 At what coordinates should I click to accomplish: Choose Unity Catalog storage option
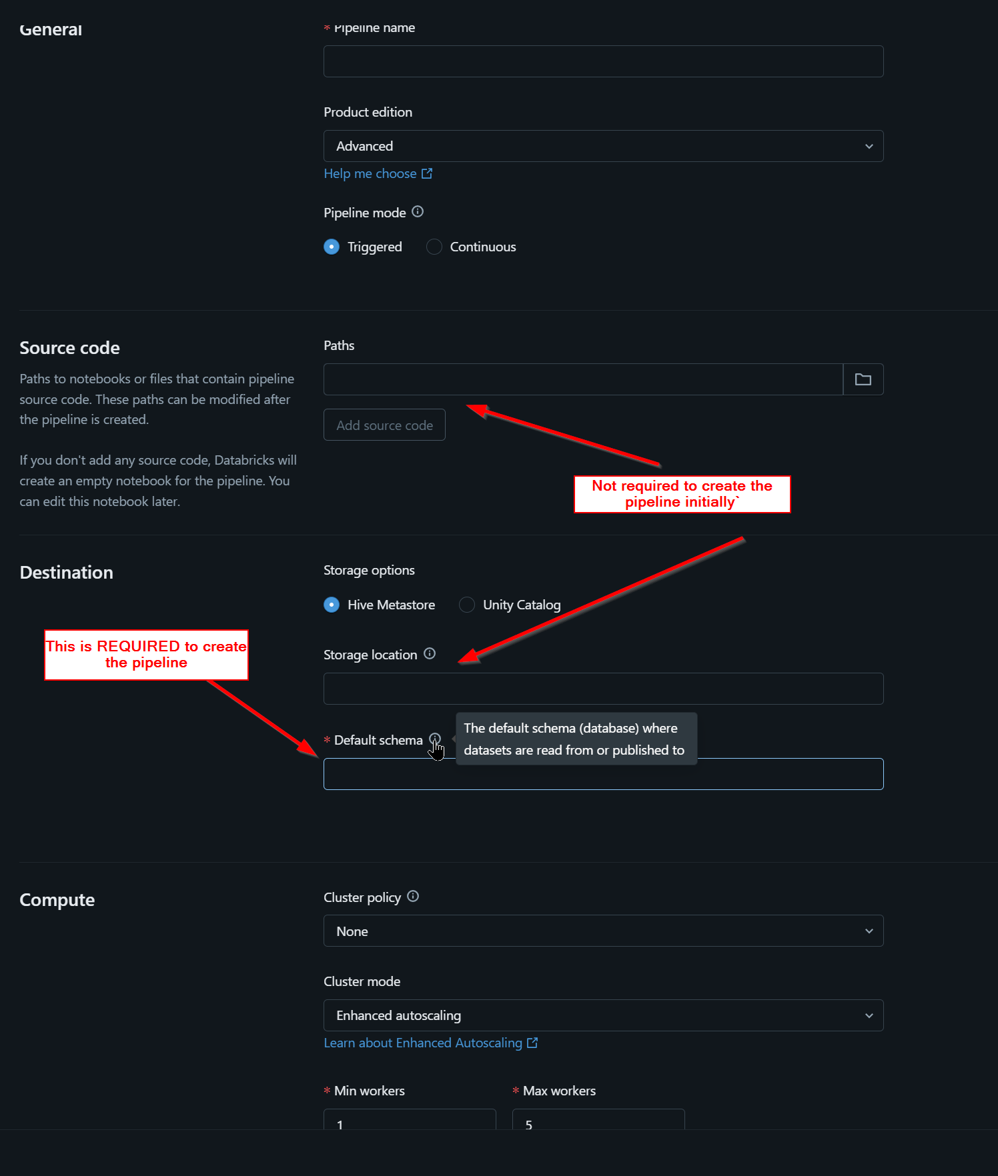point(467,605)
